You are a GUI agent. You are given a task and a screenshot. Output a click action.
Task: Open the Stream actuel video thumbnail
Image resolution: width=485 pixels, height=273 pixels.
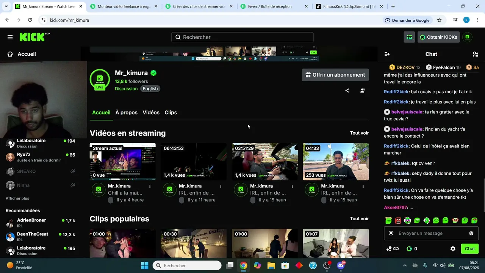click(123, 162)
